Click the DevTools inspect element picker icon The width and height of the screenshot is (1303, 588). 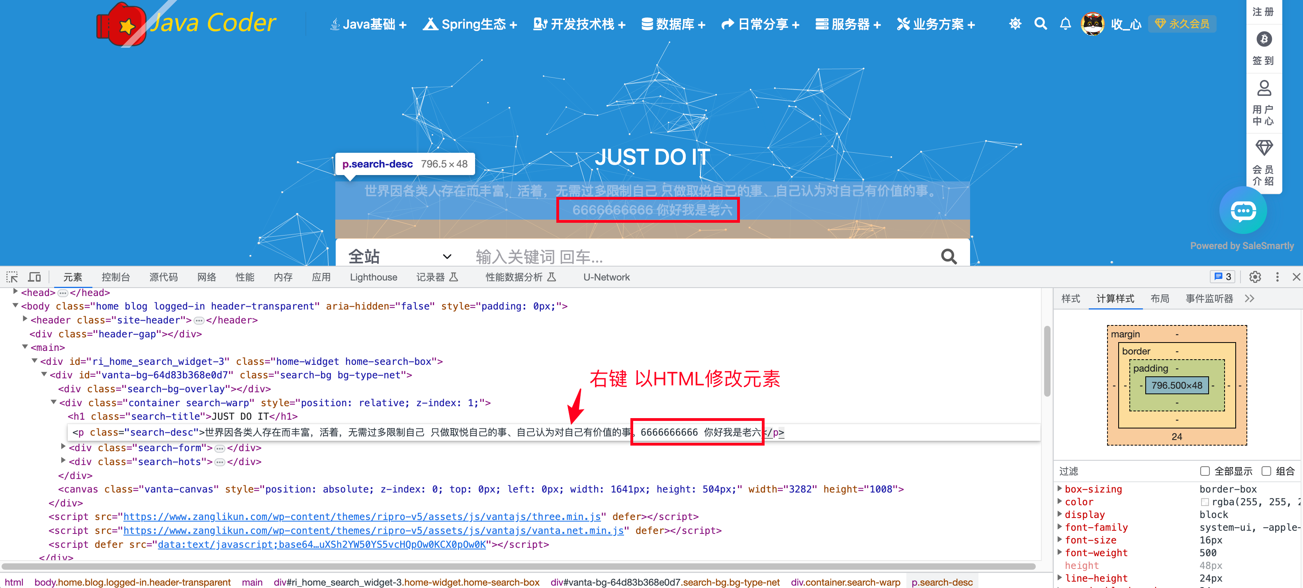12,277
